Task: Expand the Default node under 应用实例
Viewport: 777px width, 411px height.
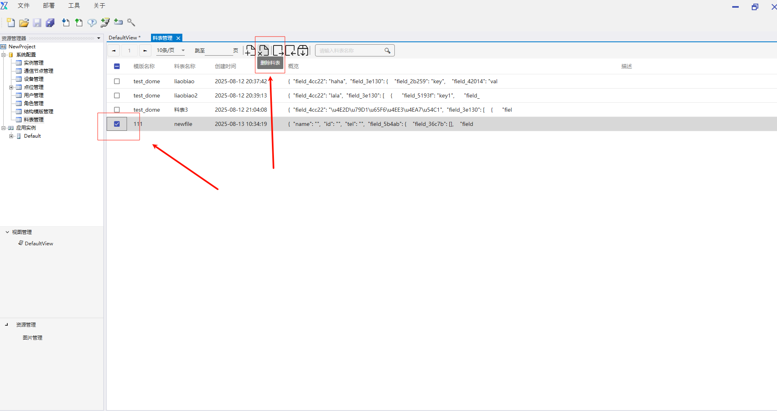Action: [x=11, y=136]
